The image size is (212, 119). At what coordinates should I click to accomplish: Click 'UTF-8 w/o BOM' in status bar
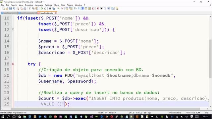tap(193, 113)
